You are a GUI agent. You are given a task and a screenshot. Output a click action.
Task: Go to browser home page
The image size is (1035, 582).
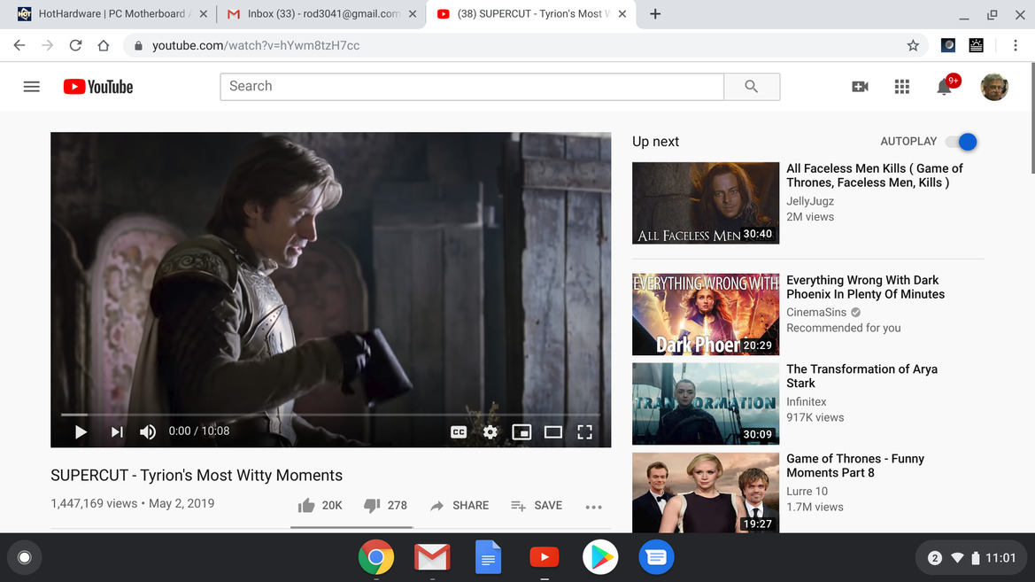pyautogui.click(x=104, y=45)
